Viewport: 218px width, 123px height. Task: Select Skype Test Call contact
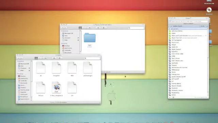coord(188,38)
